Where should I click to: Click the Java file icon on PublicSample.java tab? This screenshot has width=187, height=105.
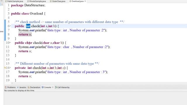(6, 1)
